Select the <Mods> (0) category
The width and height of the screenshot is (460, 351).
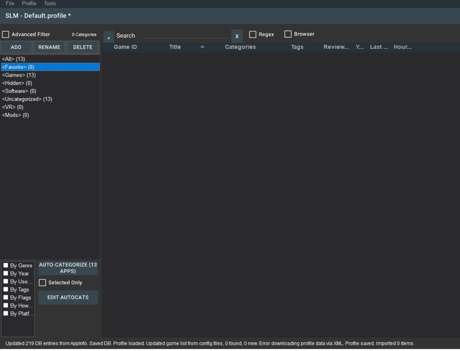[50, 115]
